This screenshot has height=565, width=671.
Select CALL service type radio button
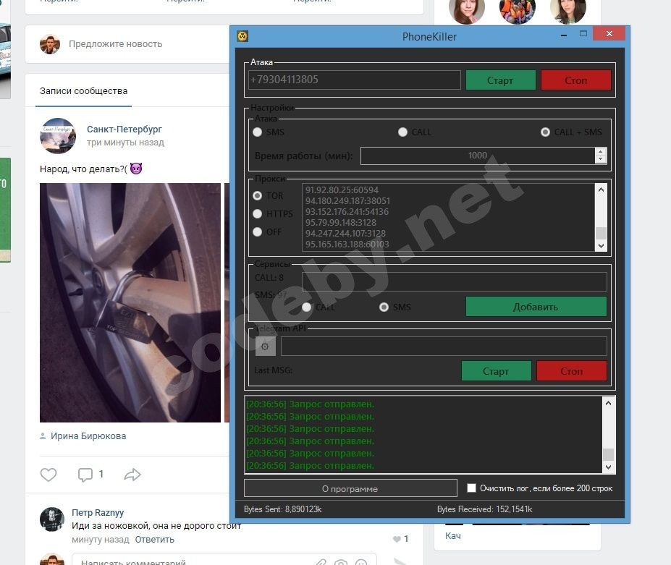pyautogui.click(x=306, y=307)
